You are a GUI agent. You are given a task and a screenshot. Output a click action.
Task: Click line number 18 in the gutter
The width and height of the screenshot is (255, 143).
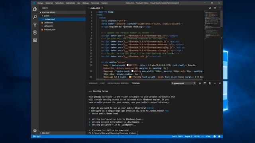91,62
